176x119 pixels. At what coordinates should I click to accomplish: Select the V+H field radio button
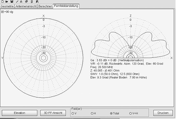tap(130, 113)
